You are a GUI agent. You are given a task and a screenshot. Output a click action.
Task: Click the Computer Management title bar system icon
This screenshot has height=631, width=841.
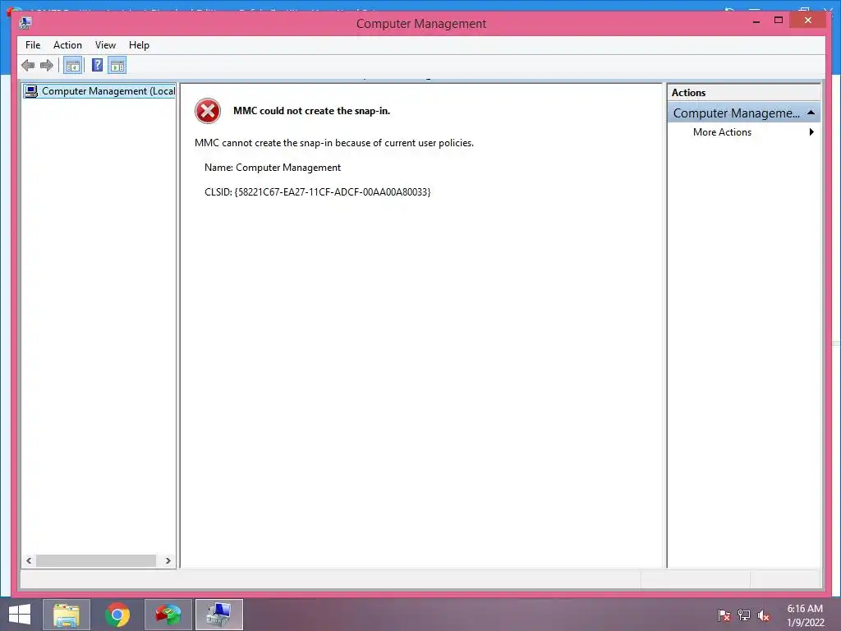(x=25, y=23)
